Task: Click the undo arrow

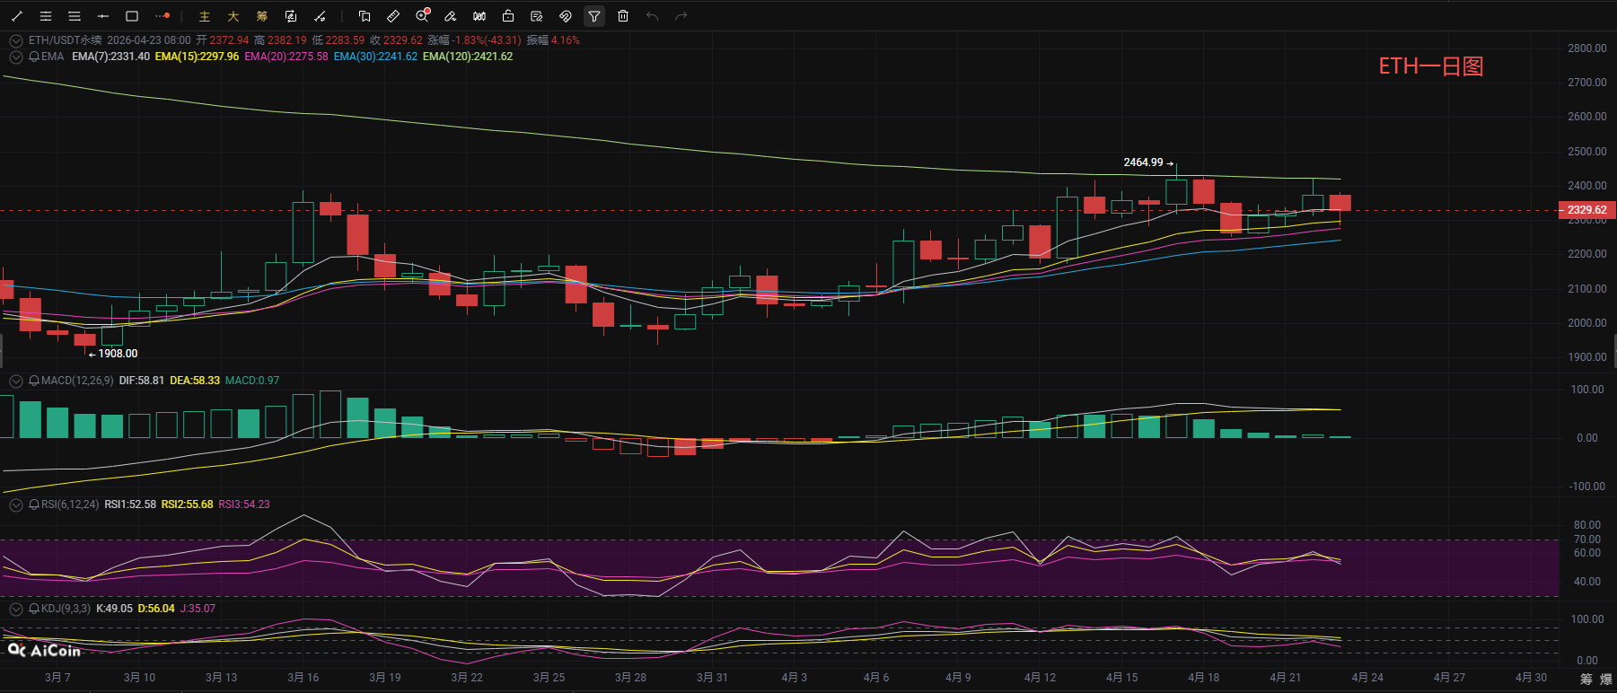Action: [652, 16]
